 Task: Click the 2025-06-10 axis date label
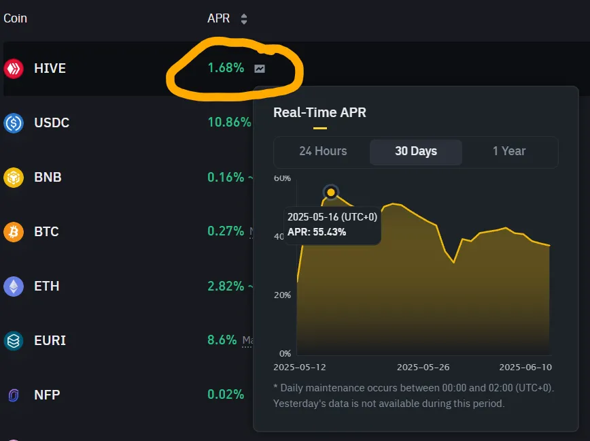tap(525, 367)
